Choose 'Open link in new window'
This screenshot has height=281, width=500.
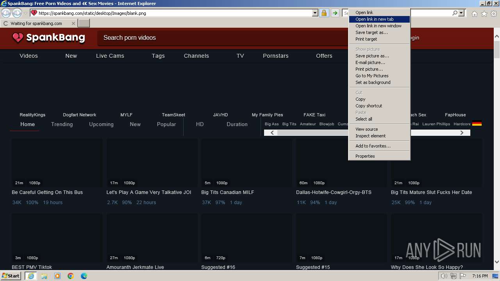(x=379, y=26)
